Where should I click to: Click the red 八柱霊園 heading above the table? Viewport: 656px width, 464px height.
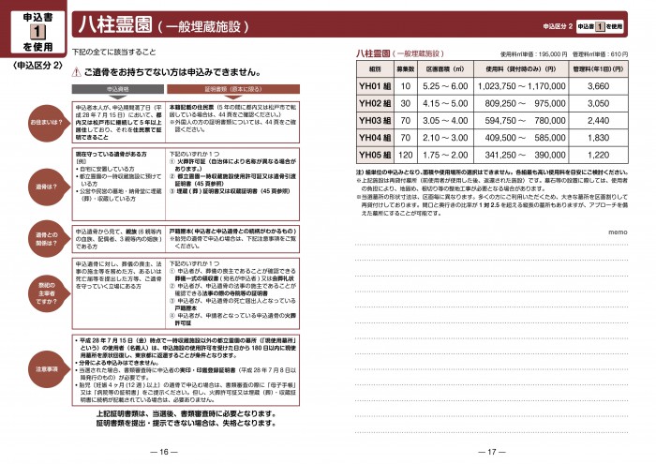click(373, 53)
